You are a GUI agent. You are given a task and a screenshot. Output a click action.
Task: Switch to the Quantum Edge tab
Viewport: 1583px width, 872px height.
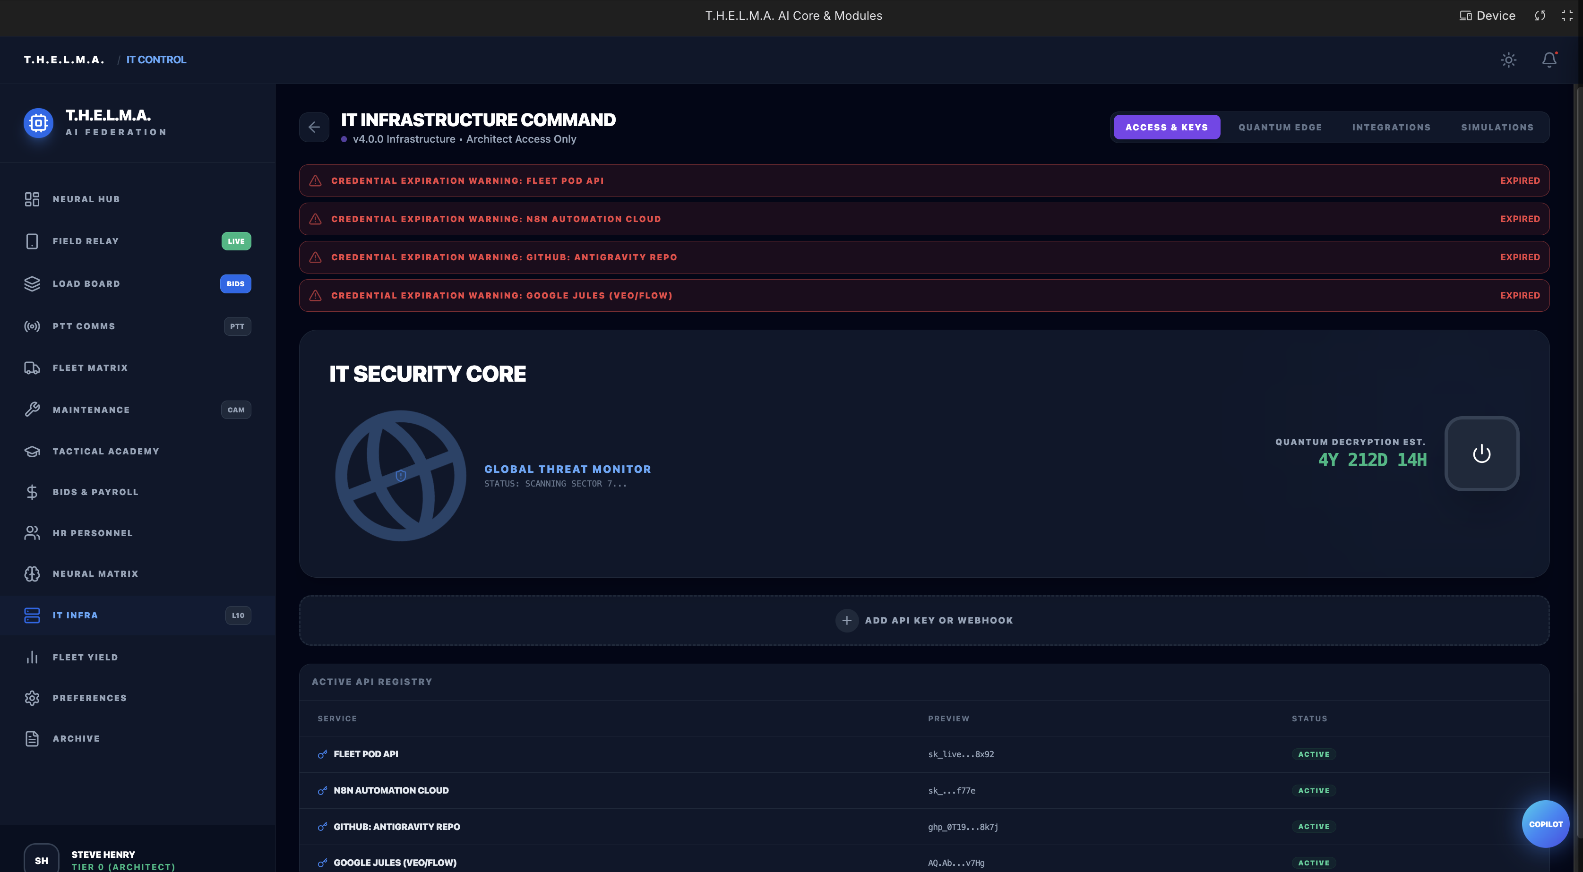tap(1280, 127)
